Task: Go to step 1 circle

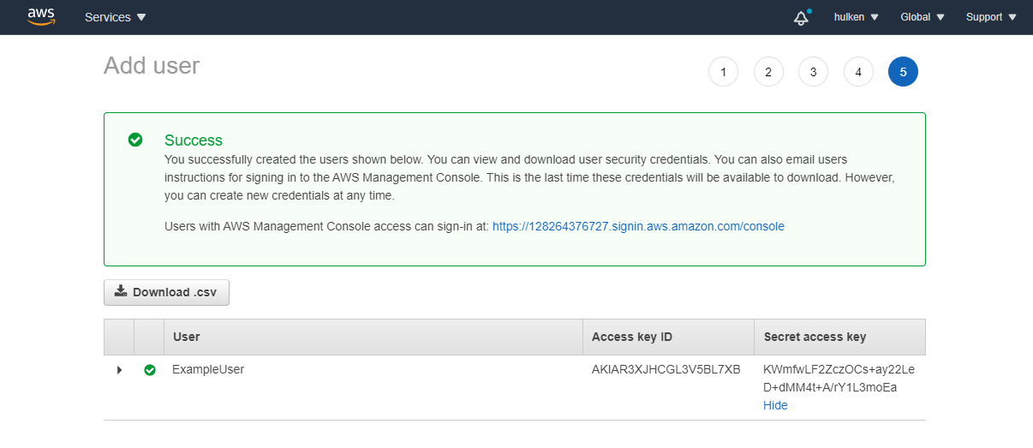Action: coord(723,72)
